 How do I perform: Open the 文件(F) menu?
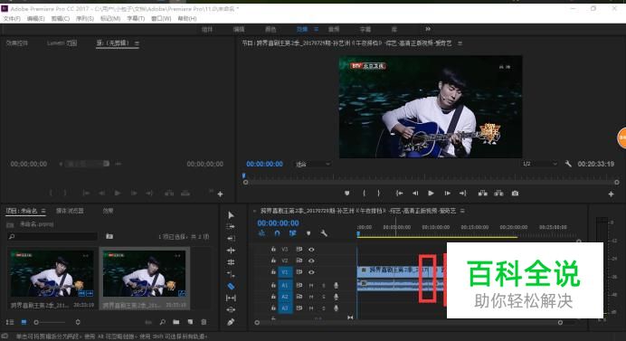point(12,18)
